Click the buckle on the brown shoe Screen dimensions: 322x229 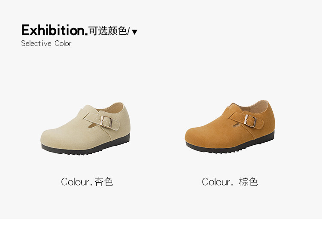point(250,121)
